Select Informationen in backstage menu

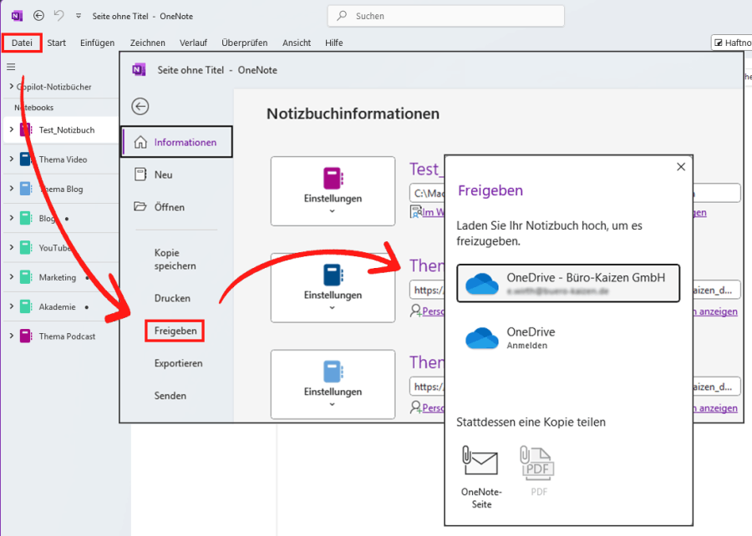pyautogui.click(x=177, y=142)
